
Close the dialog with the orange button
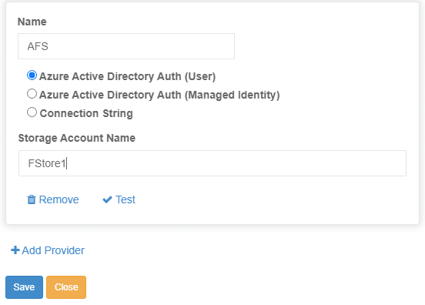coord(66,287)
